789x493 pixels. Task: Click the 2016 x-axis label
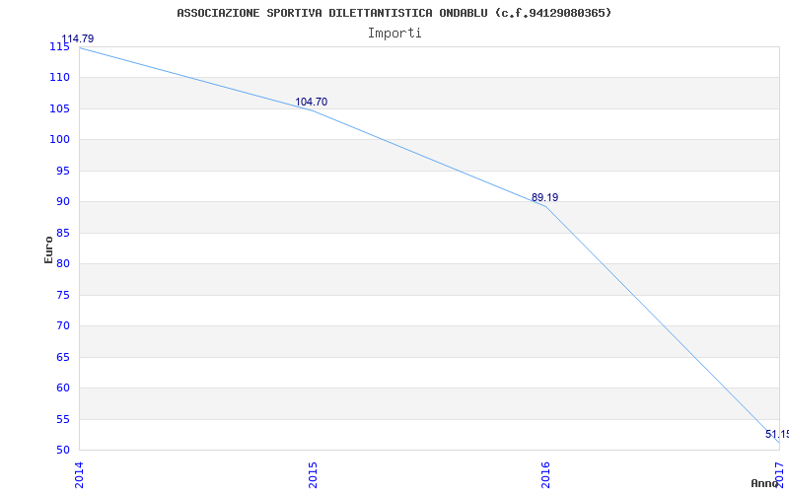546,474
